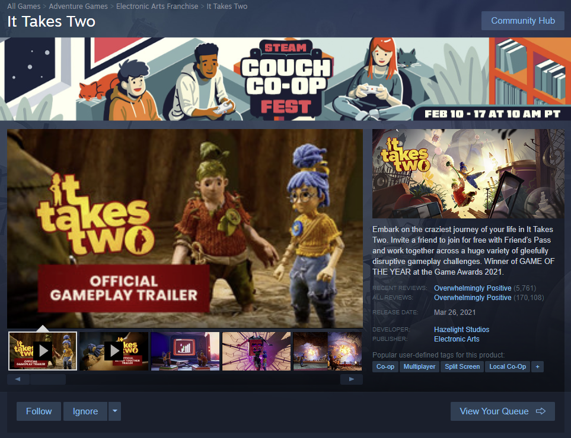Screen dimensions: 571x438
Task: Click the It Takes Two logo artwork
Action: tap(467, 173)
